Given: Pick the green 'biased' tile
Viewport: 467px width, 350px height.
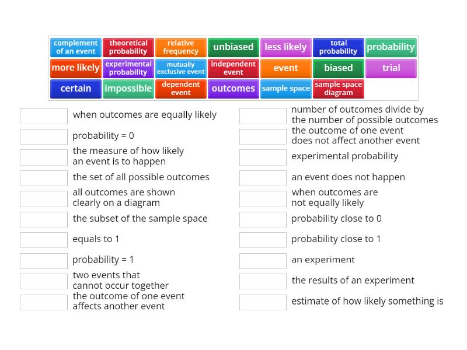Looking at the screenshot, I should [x=339, y=68].
